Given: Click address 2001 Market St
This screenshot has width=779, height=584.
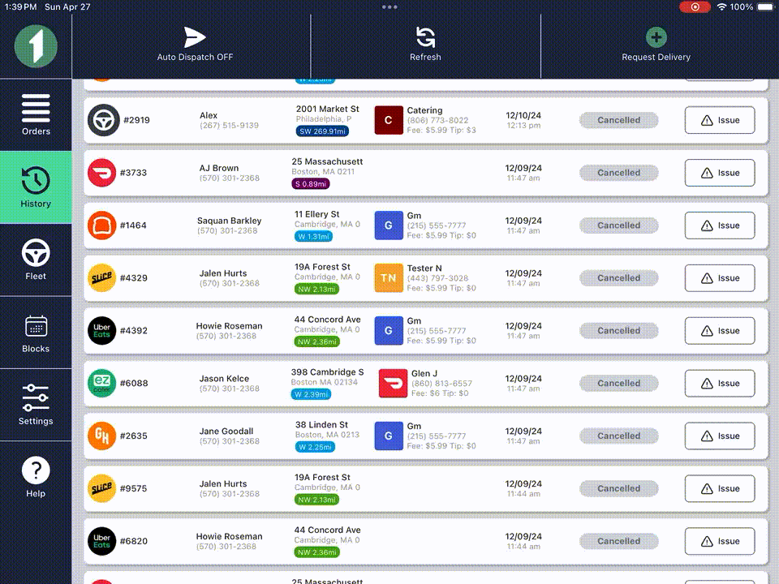Looking at the screenshot, I should (x=327, y=109).
